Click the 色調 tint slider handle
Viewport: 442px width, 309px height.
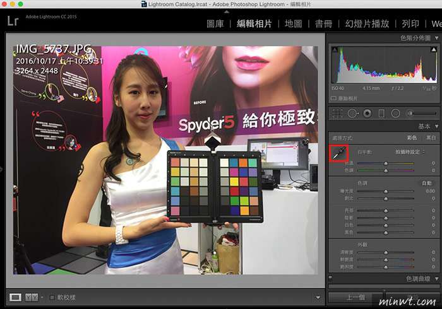(x=386, y=171)
